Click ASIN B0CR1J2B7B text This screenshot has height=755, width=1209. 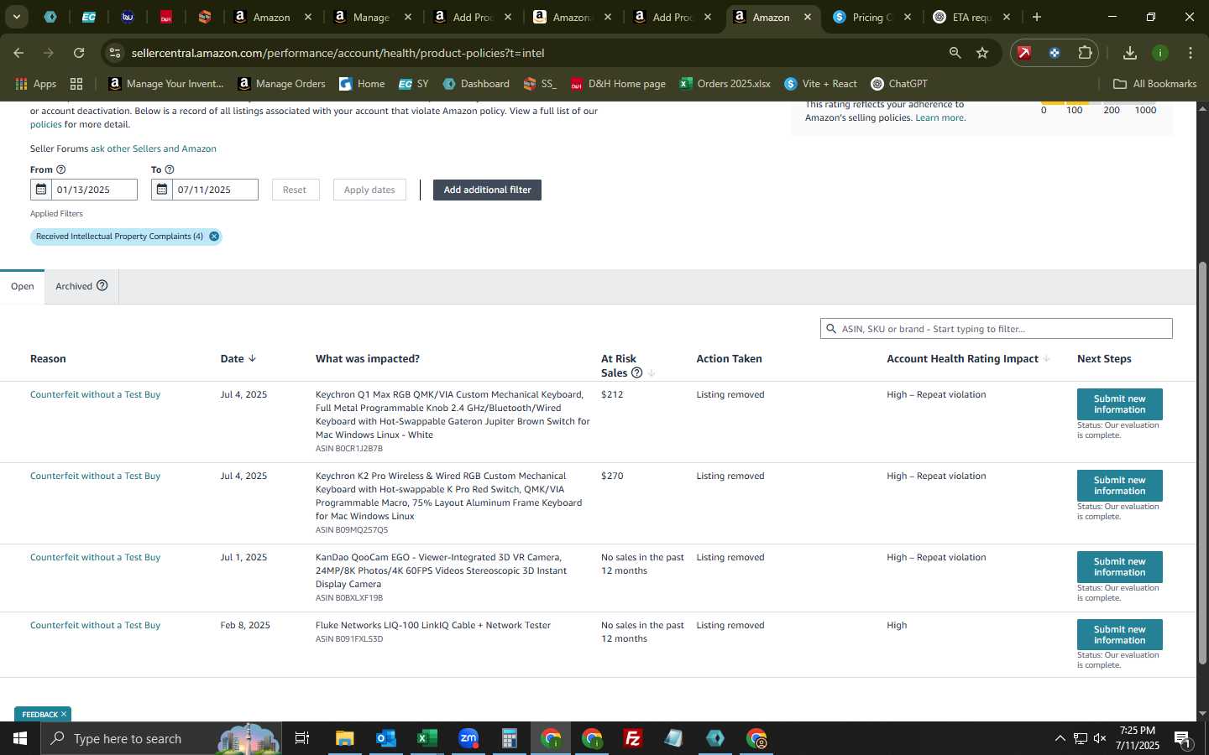pyautogui.click(x=349, y=449)
